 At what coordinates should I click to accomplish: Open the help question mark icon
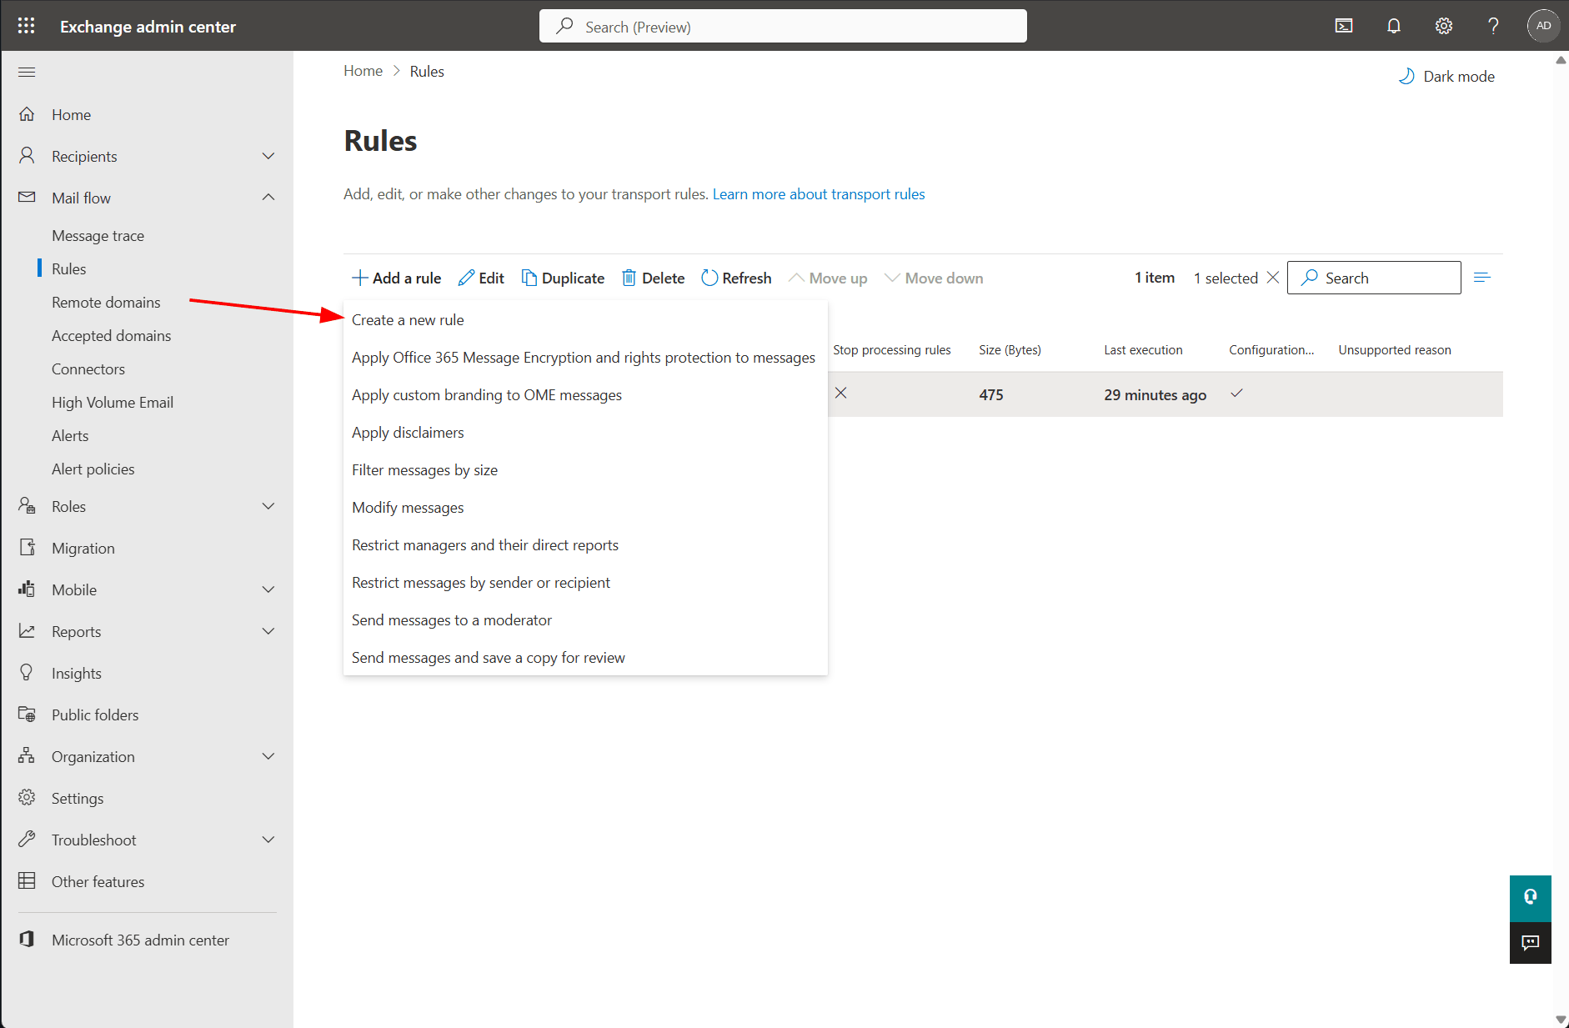click(1493, 26)
